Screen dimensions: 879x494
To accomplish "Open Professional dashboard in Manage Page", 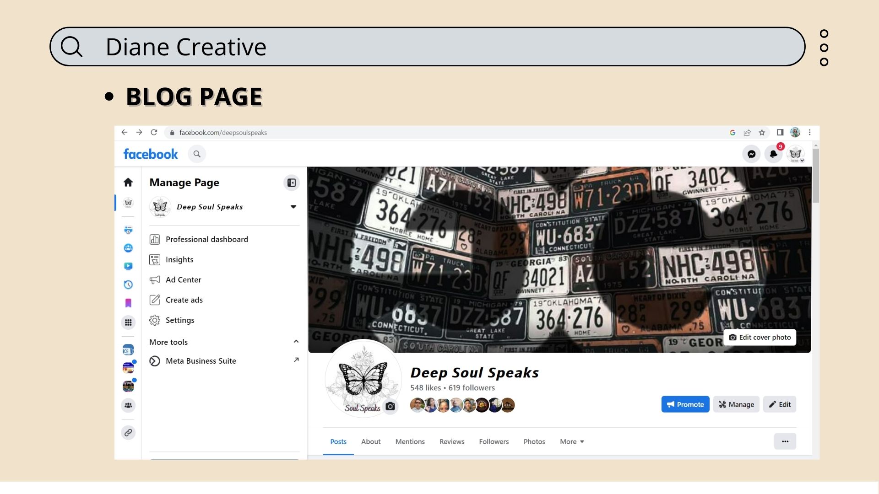I will (x=206, y=239).
